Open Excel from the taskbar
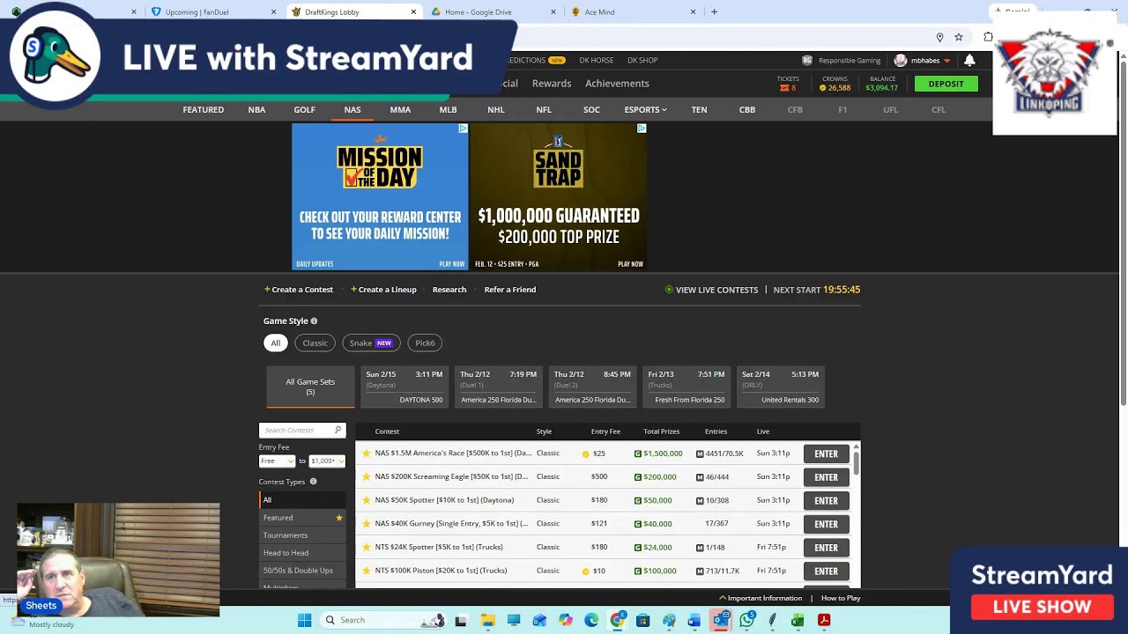 click(x=798, y=620)
